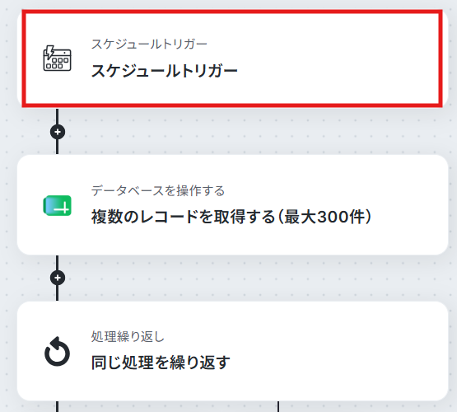Click the right branch line below the loop card
This screenshot has width=457, height=412.
click(278, 406)
